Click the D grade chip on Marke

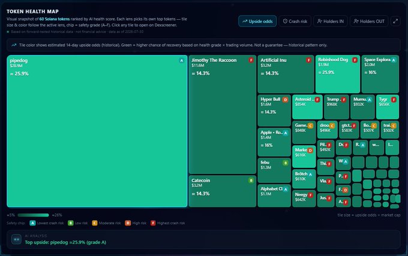[310, 150]
